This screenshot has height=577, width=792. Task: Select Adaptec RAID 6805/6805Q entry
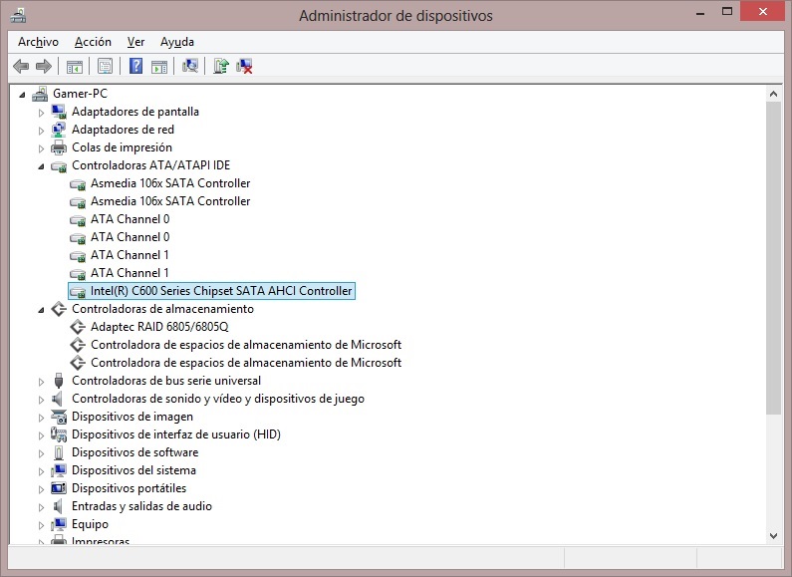point(159,327)
